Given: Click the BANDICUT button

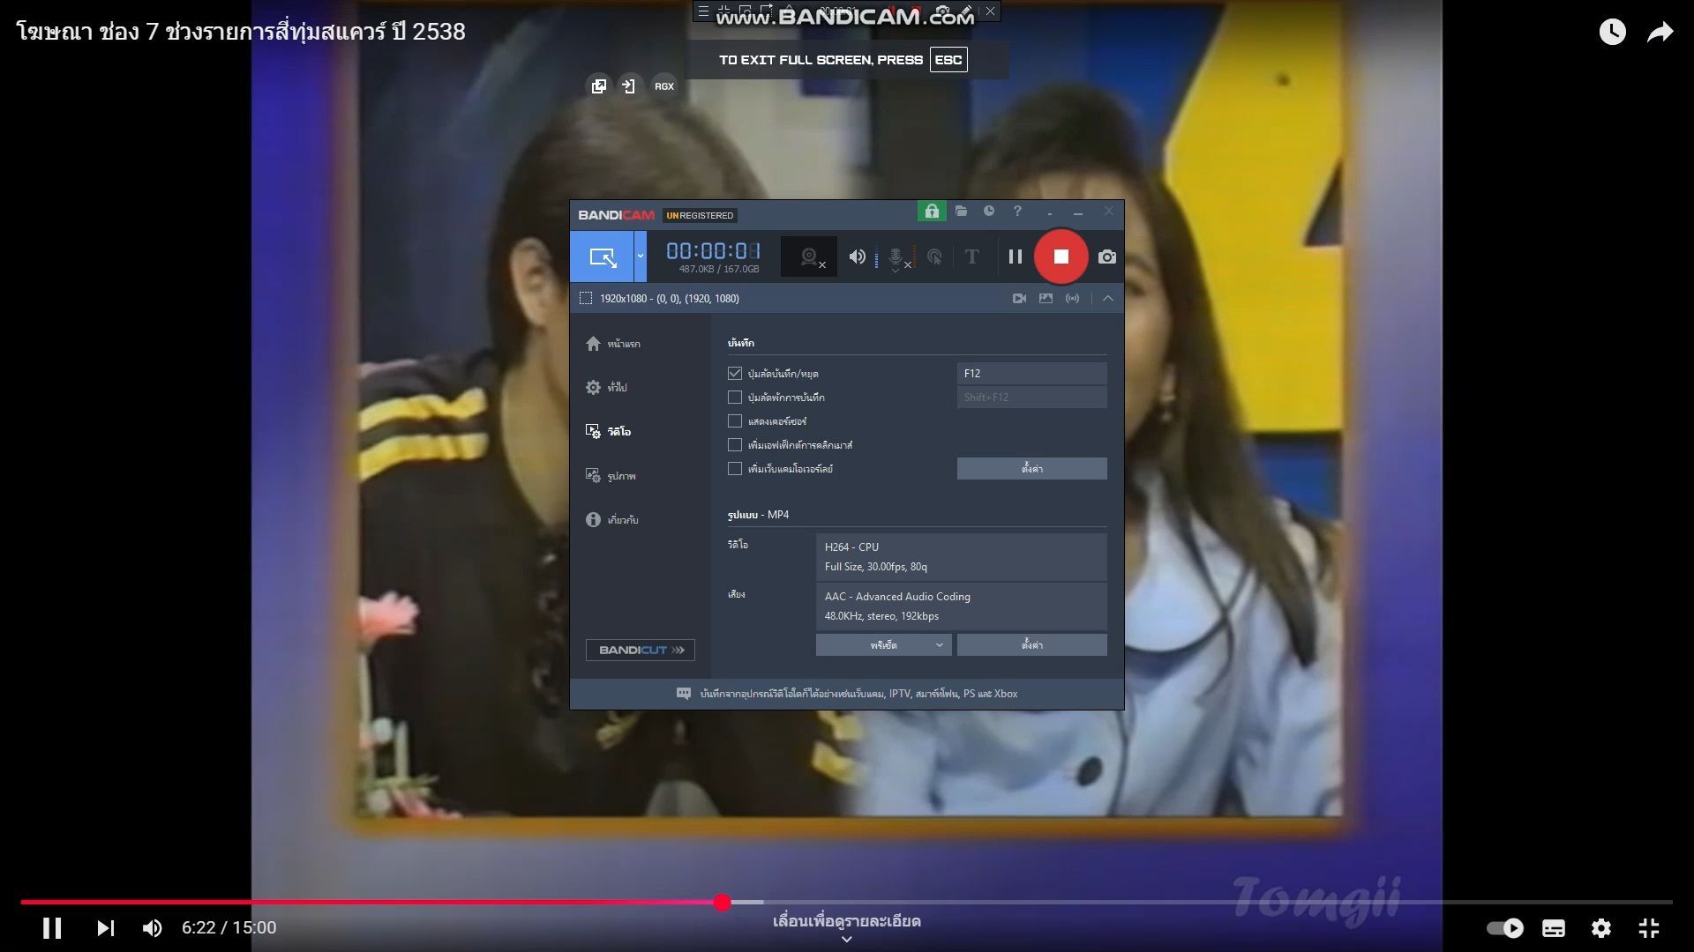Looking at the screenshot, I should coord(641,651).
